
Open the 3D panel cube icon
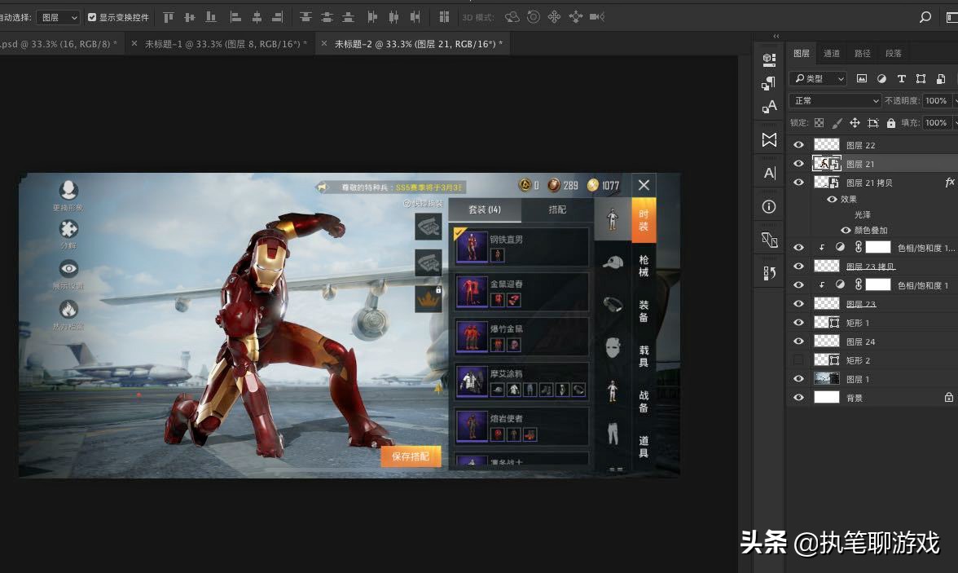(x=769, y=60)
